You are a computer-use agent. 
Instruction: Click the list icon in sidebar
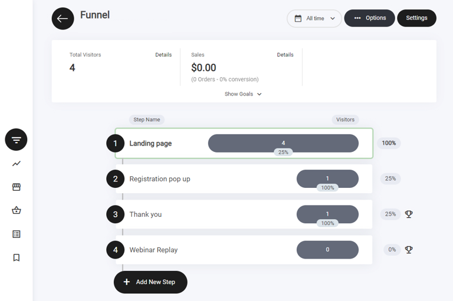(x=17, y=234)
